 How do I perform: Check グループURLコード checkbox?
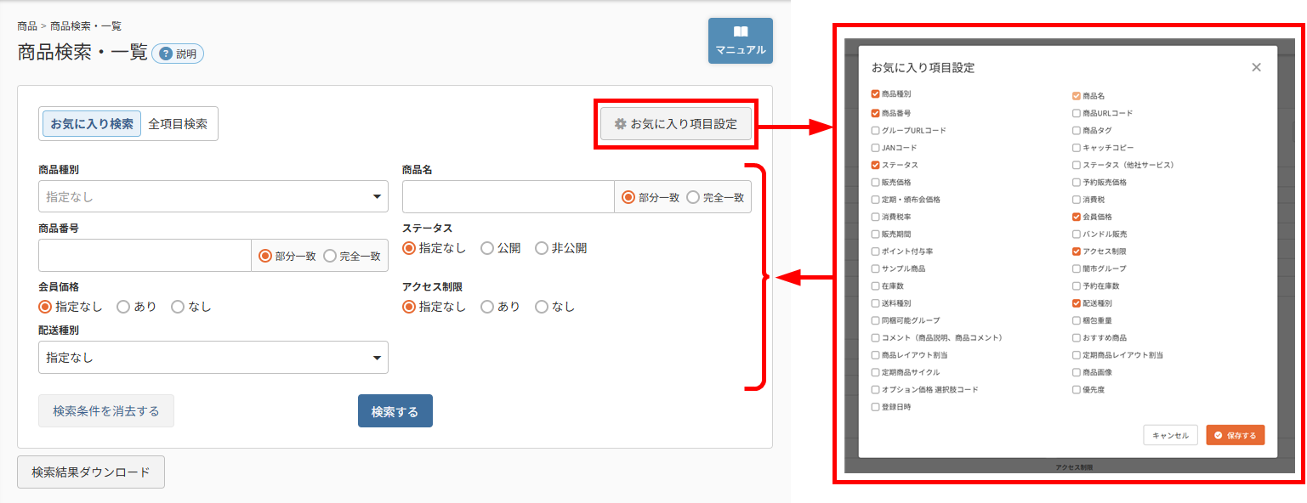876,130
